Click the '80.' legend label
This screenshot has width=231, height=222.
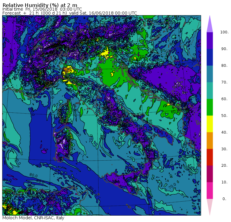click(x=224, y=66)
